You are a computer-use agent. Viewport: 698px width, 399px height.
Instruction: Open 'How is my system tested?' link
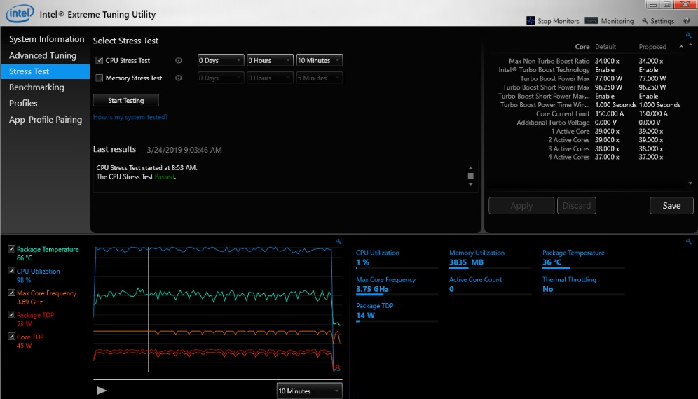130,117
